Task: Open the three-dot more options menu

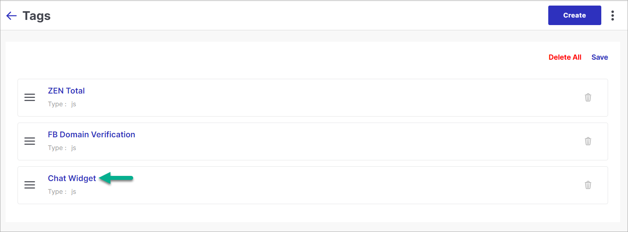Action: (612, 16)
